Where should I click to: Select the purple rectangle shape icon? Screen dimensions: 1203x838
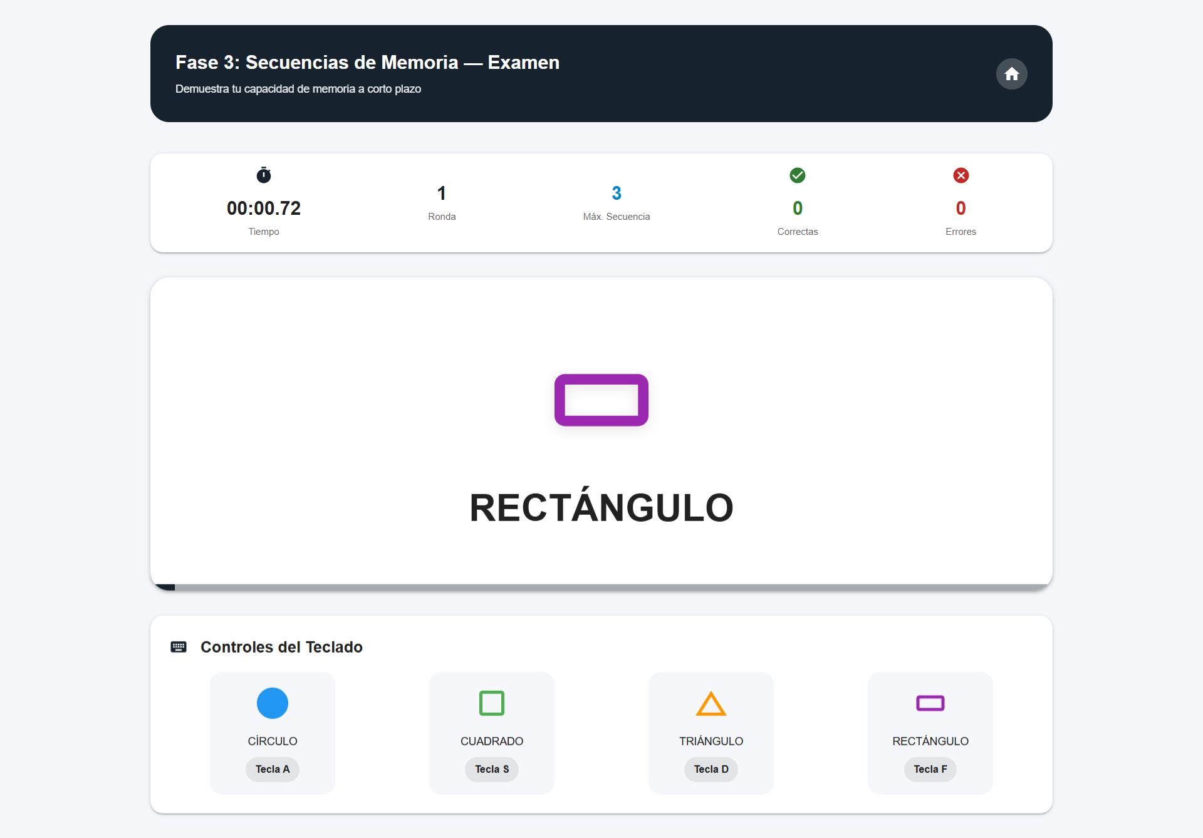point(930,703)
